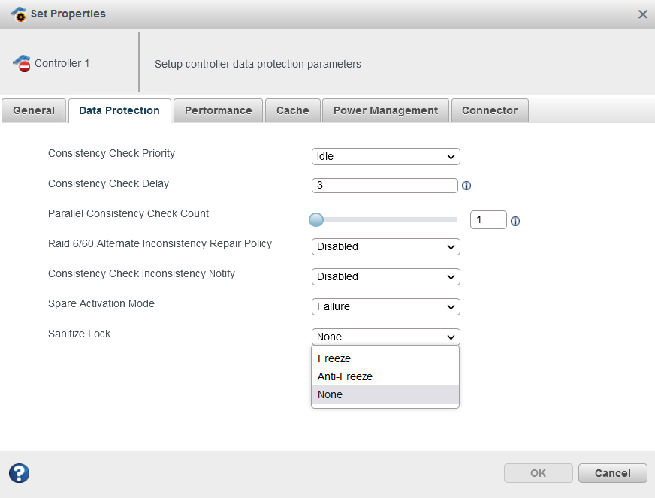This screenshot has height=498, width=655.
Task: Click the blue help question mark icon
Action: pos(19,473)
